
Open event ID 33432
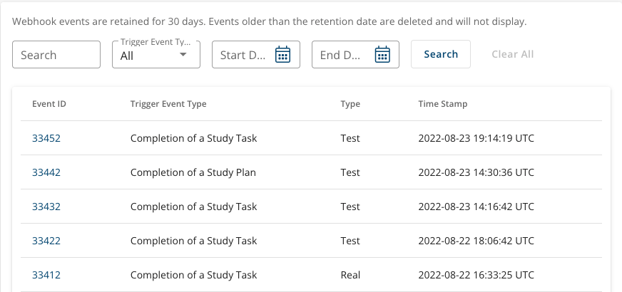(46, 207)
